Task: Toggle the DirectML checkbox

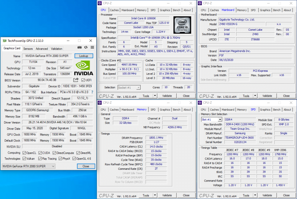Action: [78, 153]
